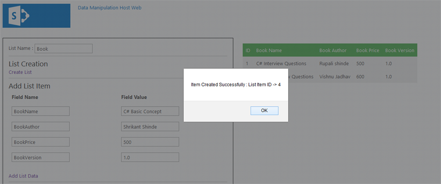Viewport: 441px width, 184px height.
Task: Click the field value box containing 500
Action: coord(150,142)
